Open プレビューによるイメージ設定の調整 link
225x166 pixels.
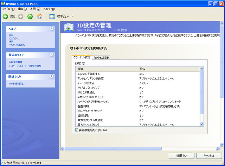click(x=25, y=66)
